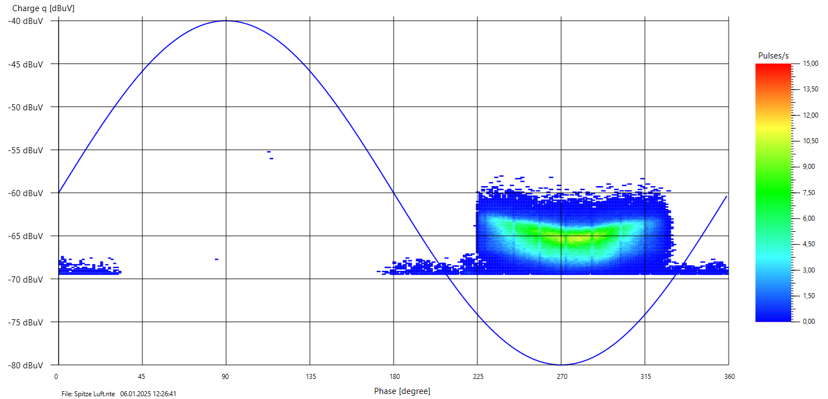Click the Charge q [dBuV] axis title
828x399 pixels.
43,9
